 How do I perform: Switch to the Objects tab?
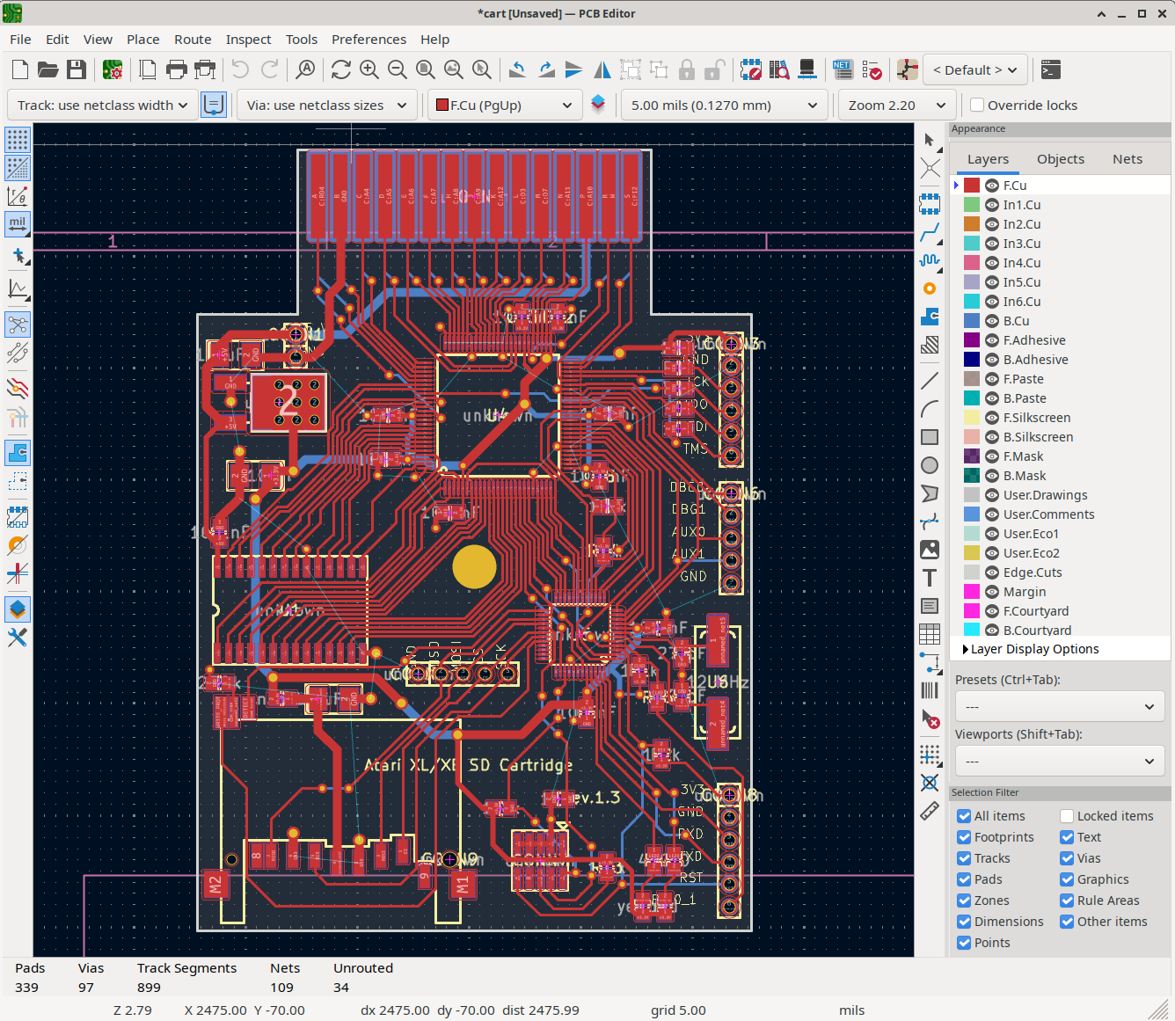pyautogui.click(x=1060, y=158)
